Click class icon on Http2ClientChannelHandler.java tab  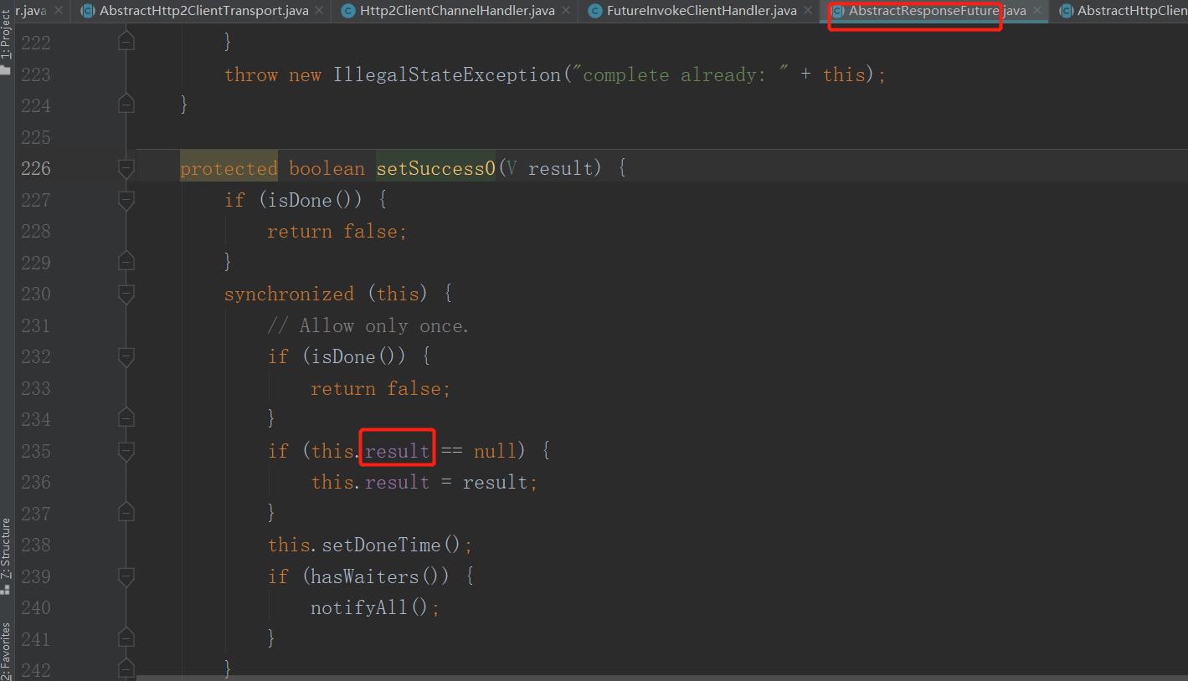coord(347,11)
